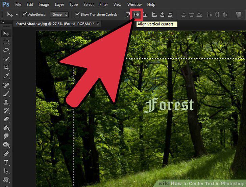246x187 pixels.
Task: Open the View menu
Action: (117, 4)
